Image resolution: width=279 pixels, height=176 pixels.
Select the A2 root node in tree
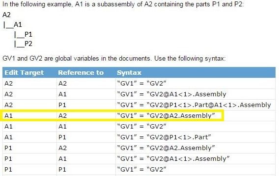[6, 15]
